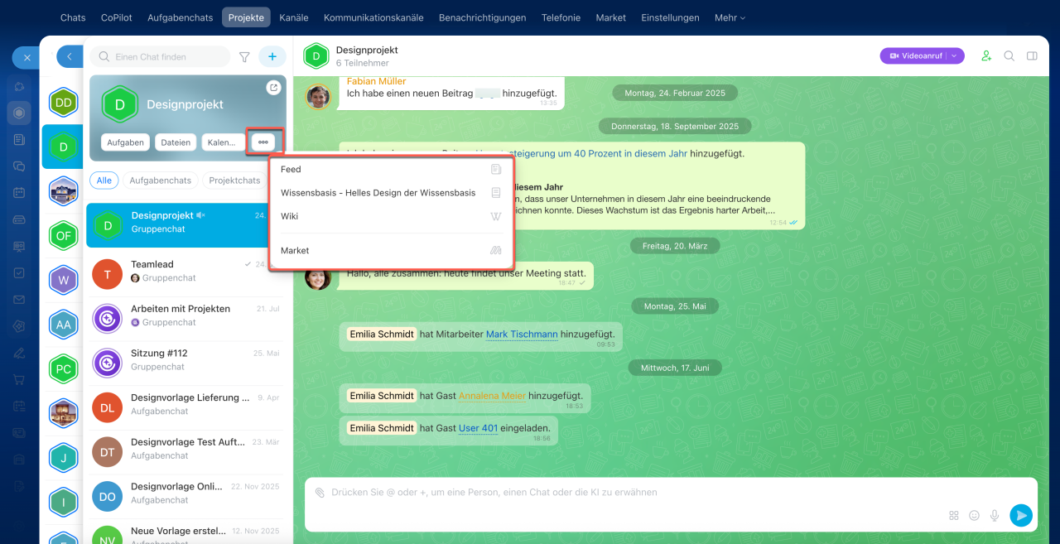Click the Aufgaben button on the project card
This screenshot has width=1060, height=544.
pos(126,142)
